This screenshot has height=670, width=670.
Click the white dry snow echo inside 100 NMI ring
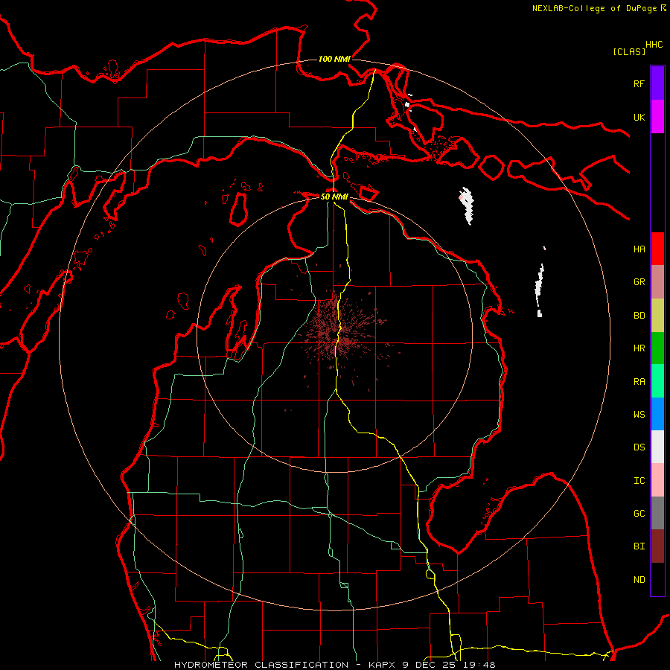coord(467,205)
